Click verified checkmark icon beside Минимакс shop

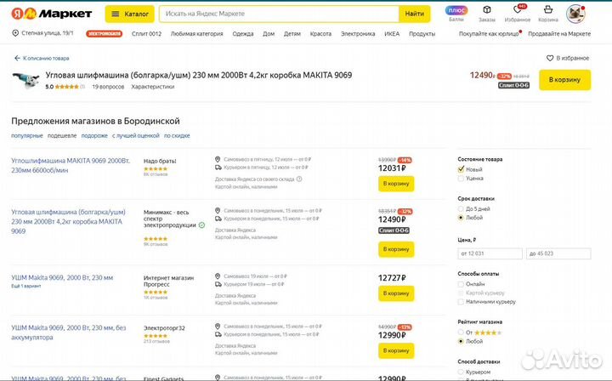201,225
